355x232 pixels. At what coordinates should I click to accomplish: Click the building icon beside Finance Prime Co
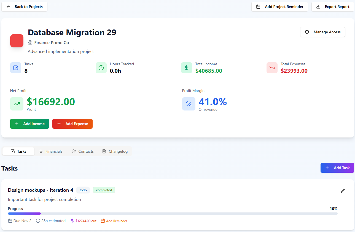coord(30,43)
